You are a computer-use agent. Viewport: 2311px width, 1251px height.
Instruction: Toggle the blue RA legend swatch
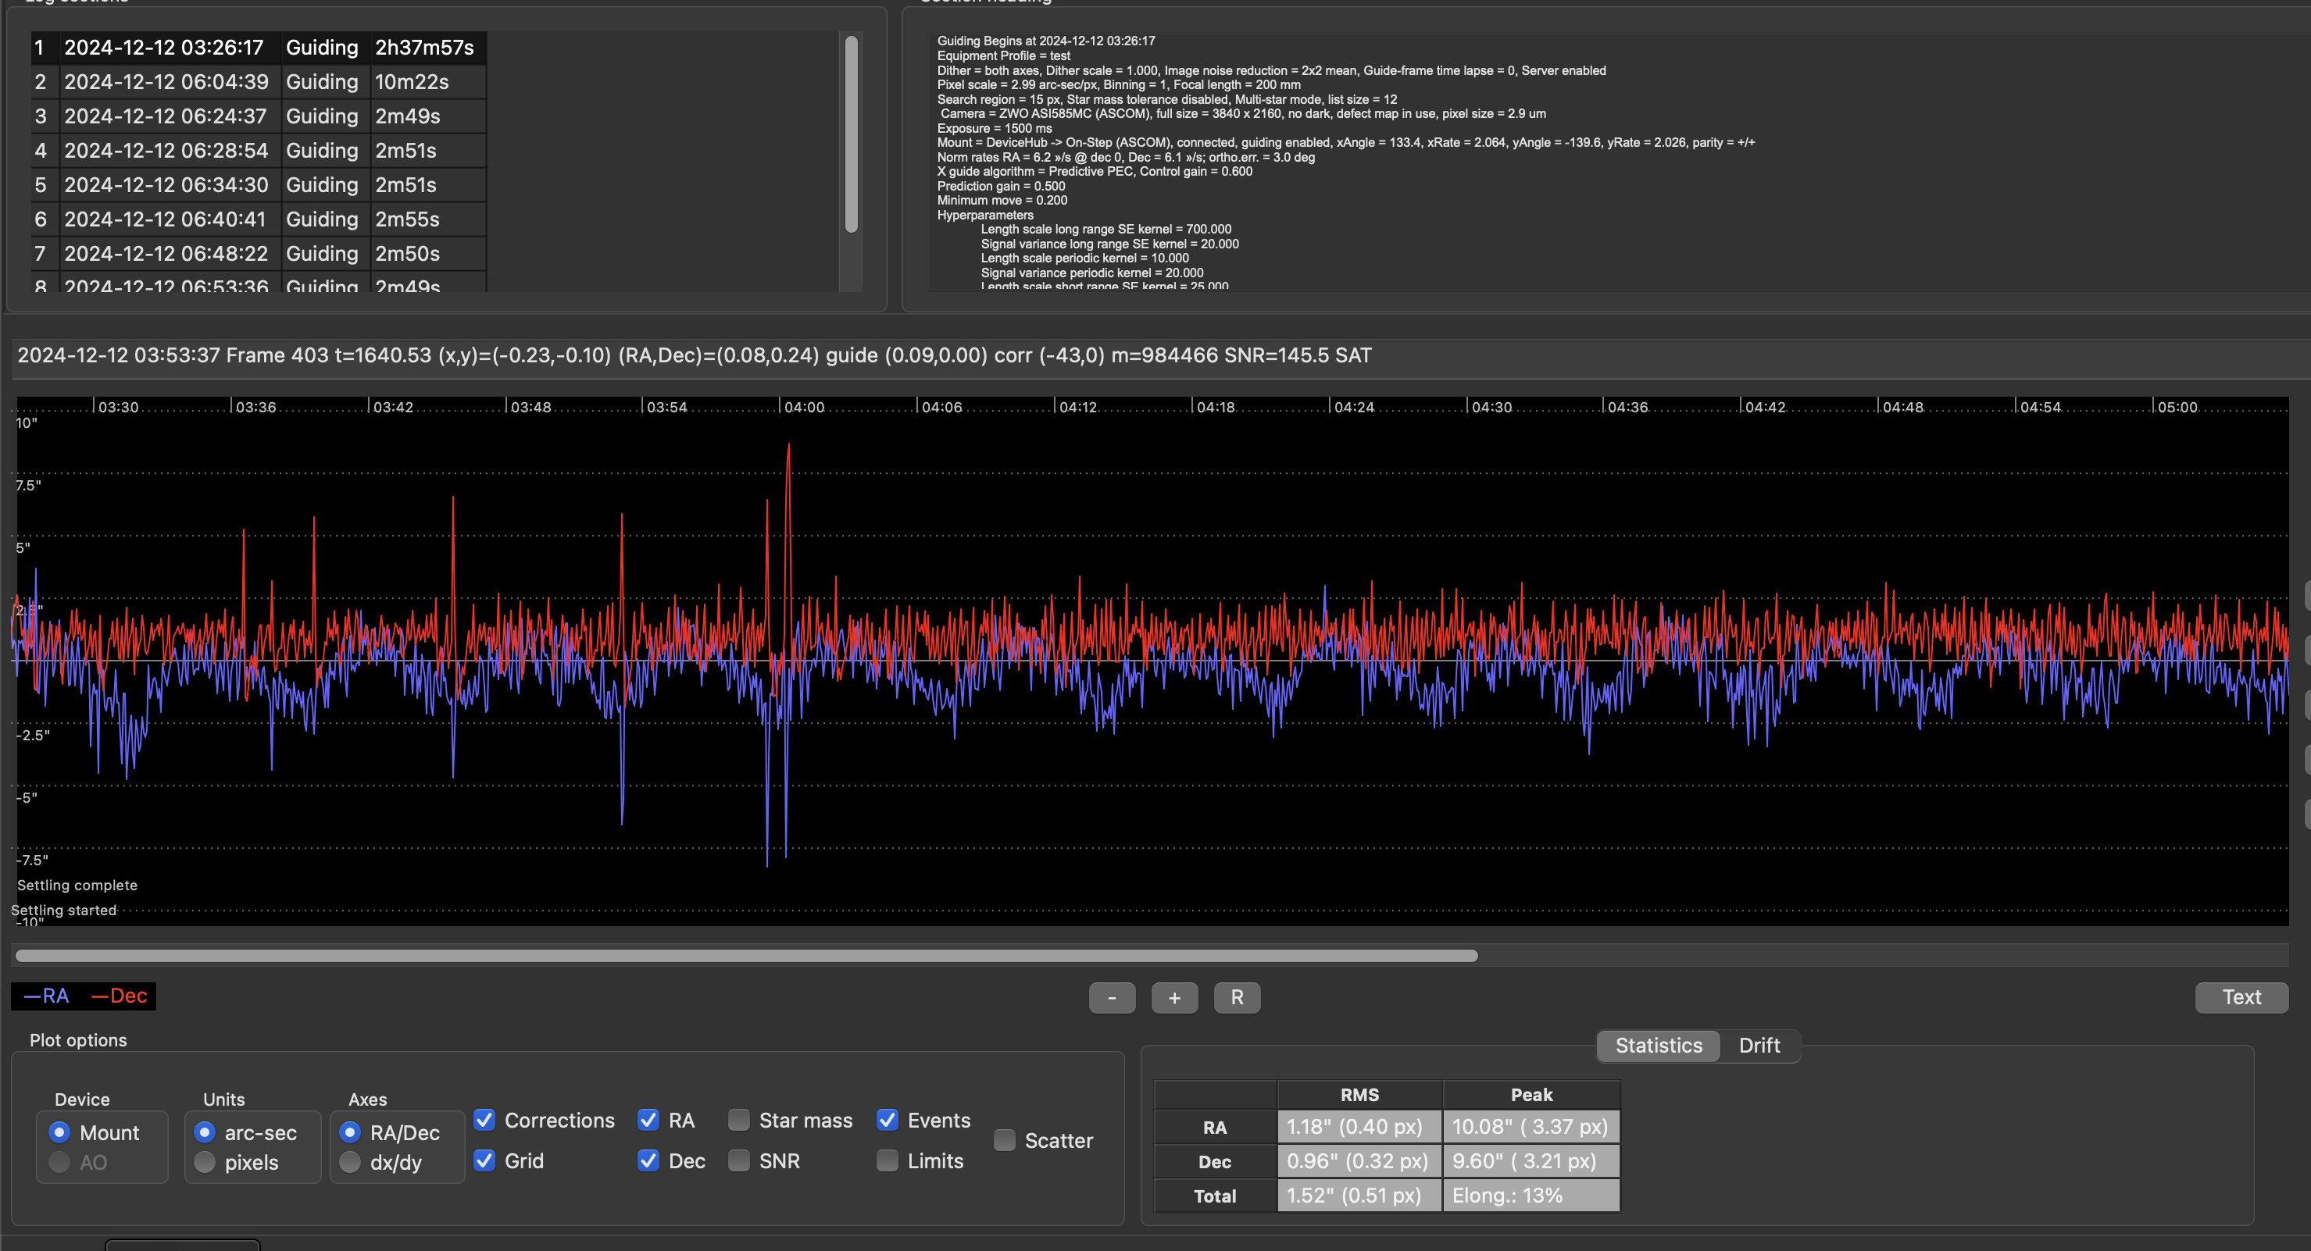tap(47, 996)
